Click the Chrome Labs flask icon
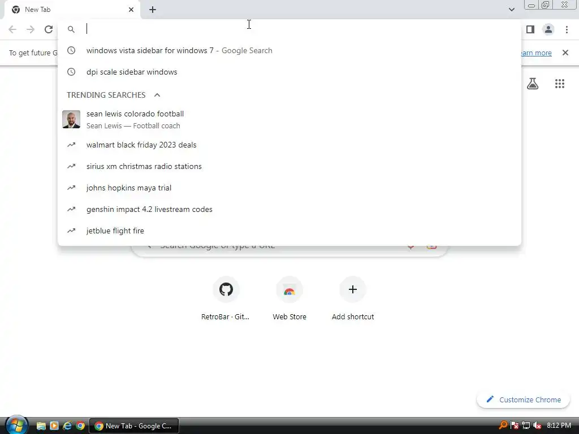The height and width of the screenshot is (434, 579). 533,84
